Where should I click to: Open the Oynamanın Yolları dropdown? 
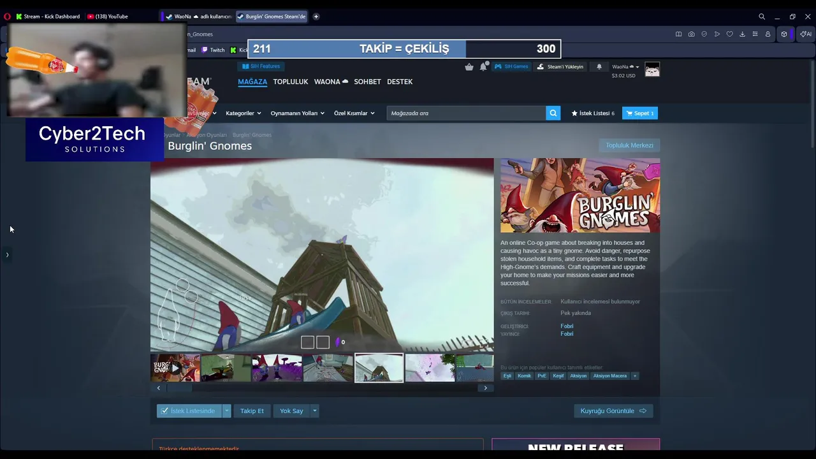[297, 113]
